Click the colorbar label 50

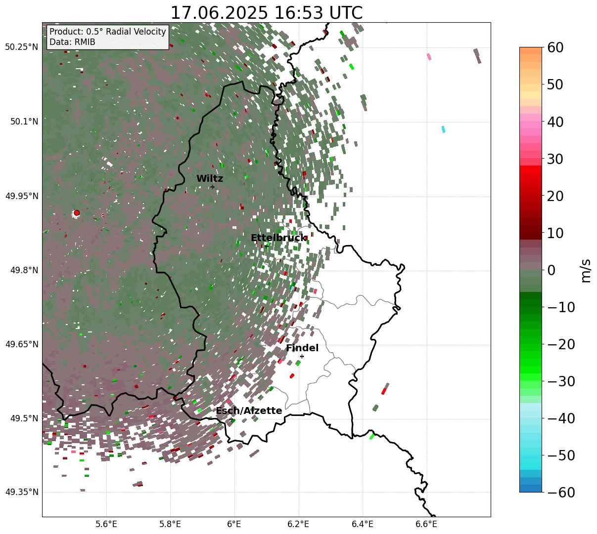555,84
